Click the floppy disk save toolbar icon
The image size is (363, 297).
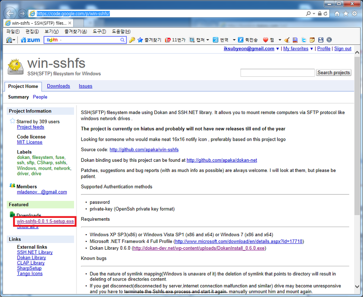[x=320, y=40]
